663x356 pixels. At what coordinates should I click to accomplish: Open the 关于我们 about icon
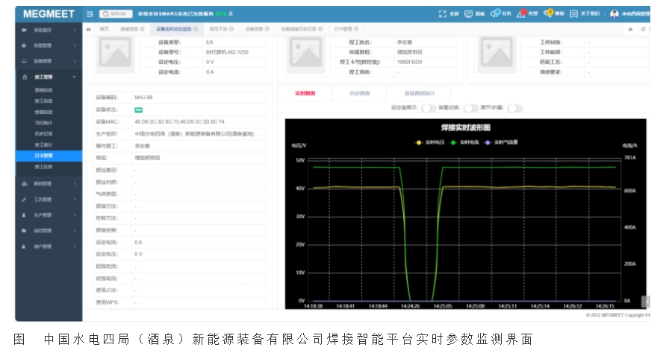pos(574,13)
